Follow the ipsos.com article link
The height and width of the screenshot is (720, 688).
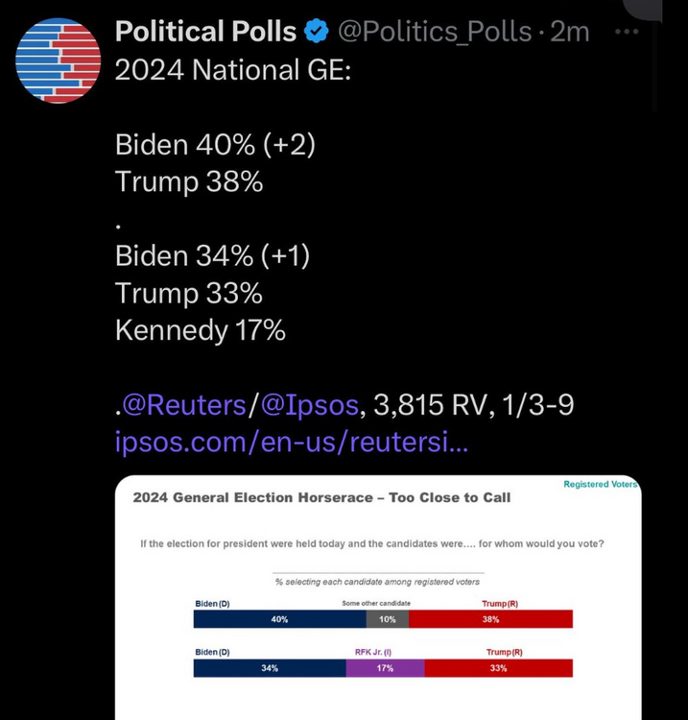tap(291, 444)
